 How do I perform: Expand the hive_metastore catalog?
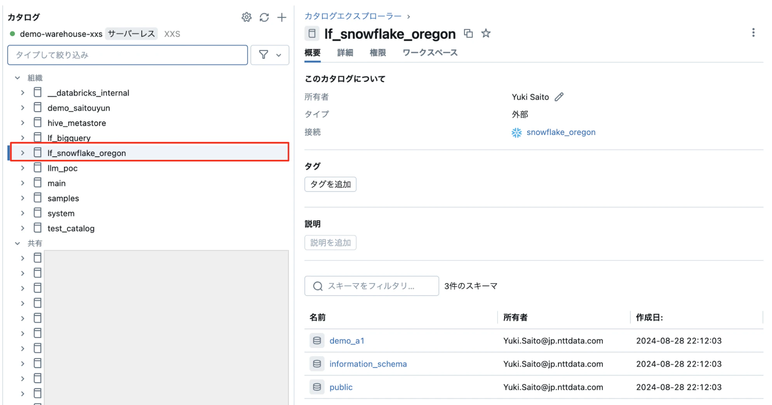23,123
